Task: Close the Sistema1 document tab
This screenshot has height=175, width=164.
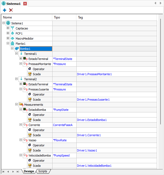Action: coord(25,3)
